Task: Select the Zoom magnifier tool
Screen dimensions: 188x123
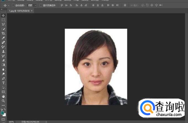Action: [3, 101]
